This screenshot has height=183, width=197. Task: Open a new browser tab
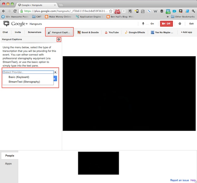(61, 5)
